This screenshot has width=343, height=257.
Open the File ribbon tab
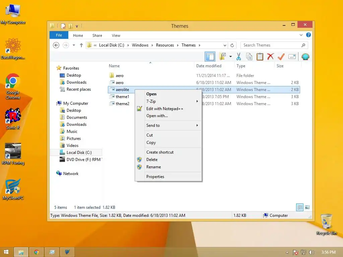click(59, 35)
